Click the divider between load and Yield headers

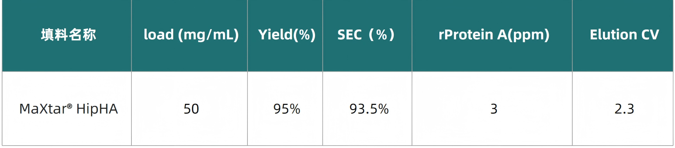click(247, 35)
